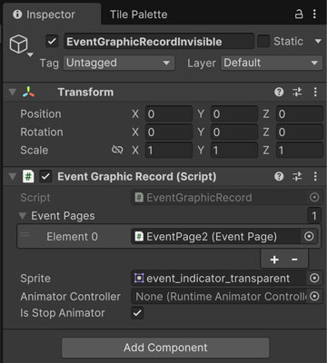Open the Tag Untagged dropdown
Screen dimensions: 327x363
pyautogui.click(x=119, y=63)
